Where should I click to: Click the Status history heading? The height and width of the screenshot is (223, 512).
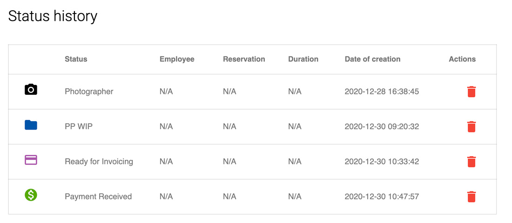coord(53,16)
